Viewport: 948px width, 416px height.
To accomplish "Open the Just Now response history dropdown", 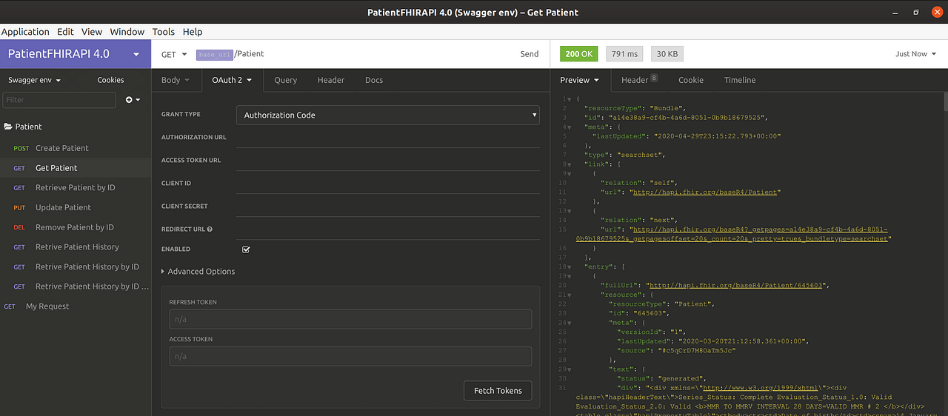I will pos(916,54).
